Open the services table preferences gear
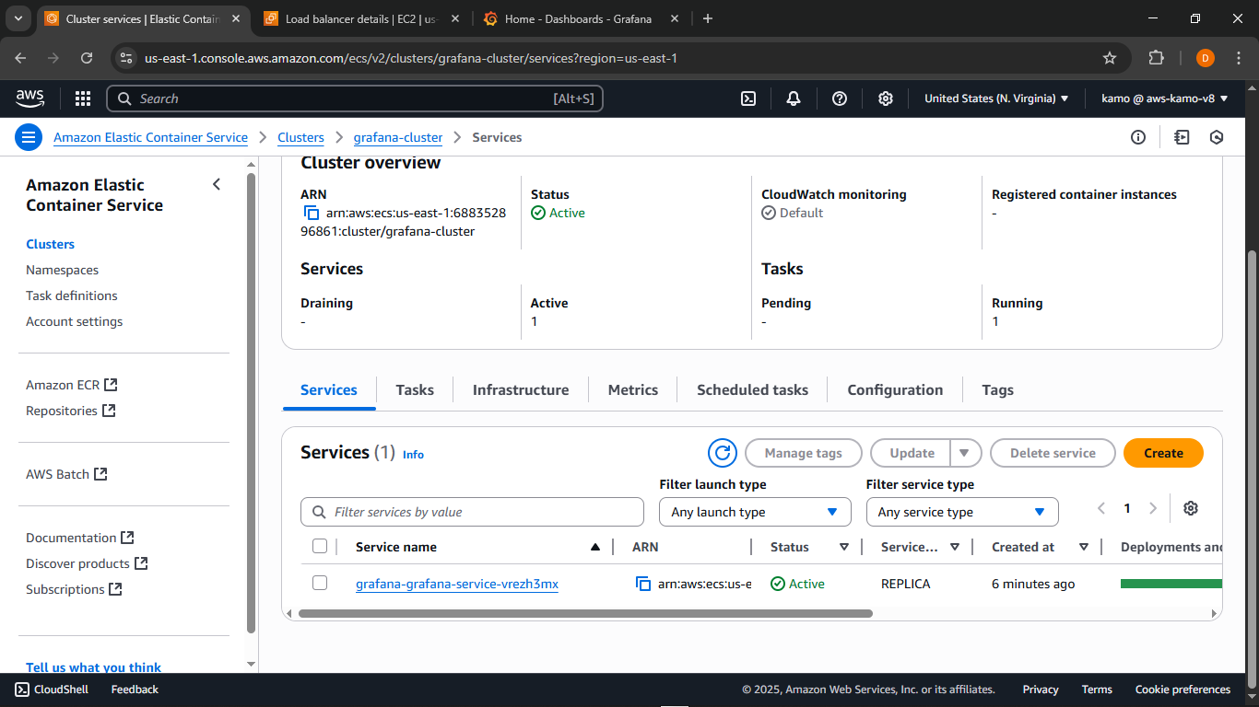Image resolution: width=1259 pixels, height=707 pixels. 1191,507
